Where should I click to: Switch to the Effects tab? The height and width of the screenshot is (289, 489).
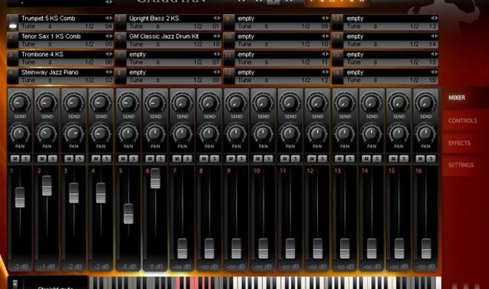pyautogui.click(x=459, y=143)
